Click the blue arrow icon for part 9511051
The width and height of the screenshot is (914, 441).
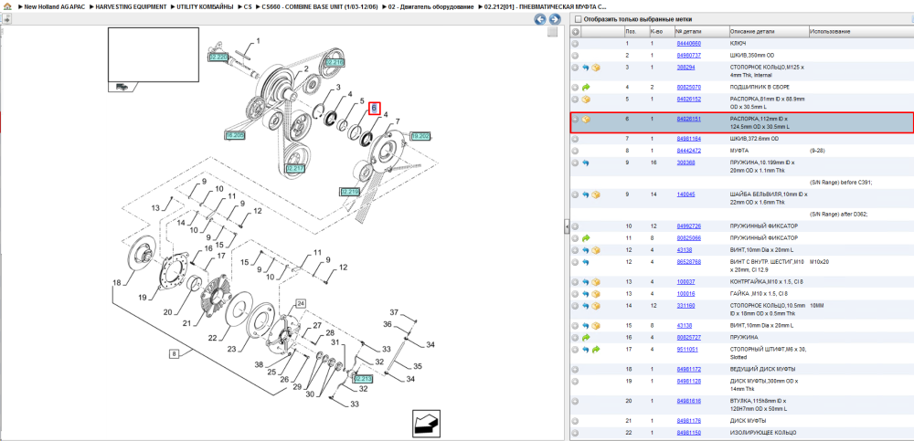click(x=586, y=350)
